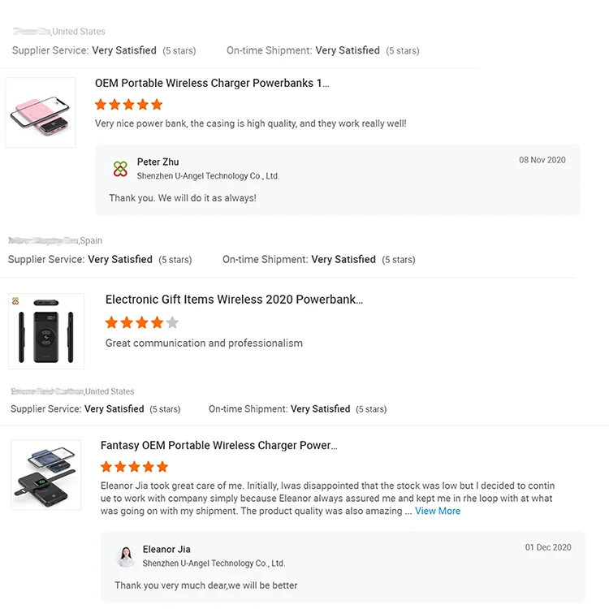Open the Fantasy OEM Portable Wireless Charger title
609x609 pixels.
[218, 446]
